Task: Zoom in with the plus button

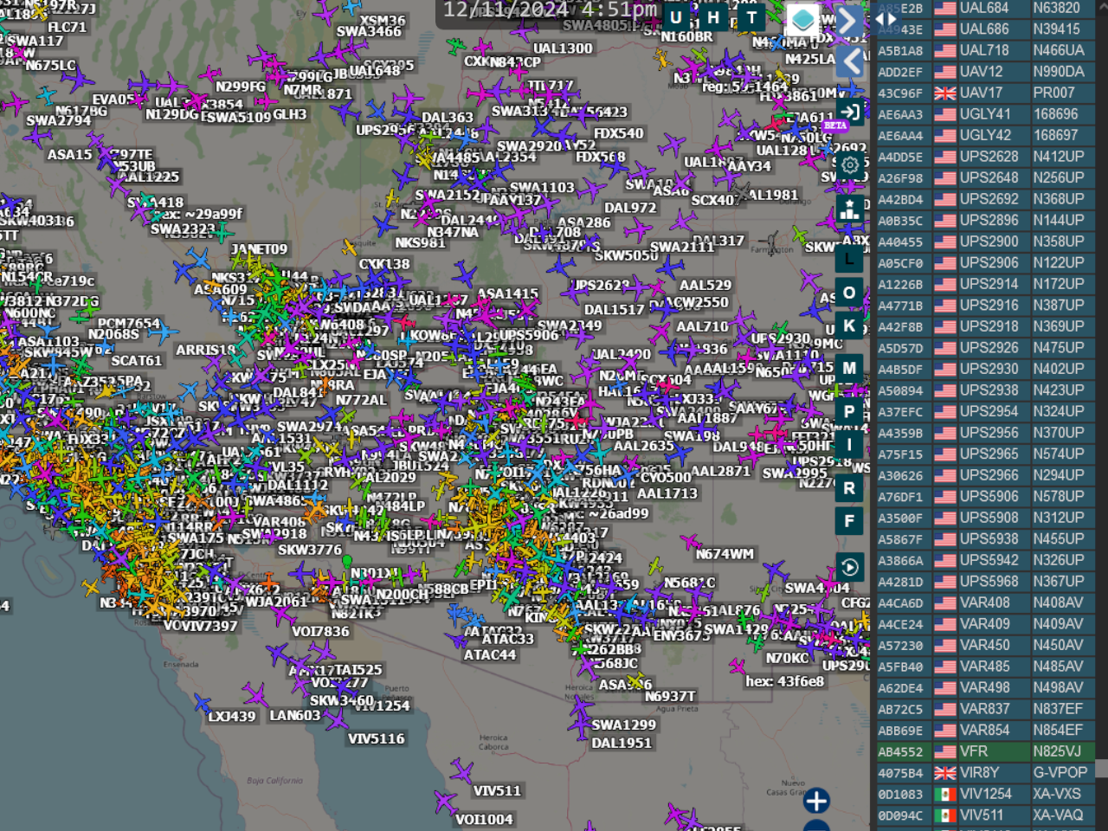Action: coord(816,801)
